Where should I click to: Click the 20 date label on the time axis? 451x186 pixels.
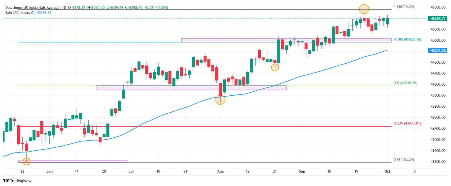click(x=104, y=171)
